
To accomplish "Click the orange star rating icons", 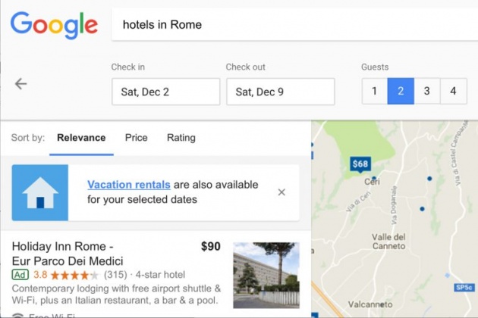I will pos(74,275).
